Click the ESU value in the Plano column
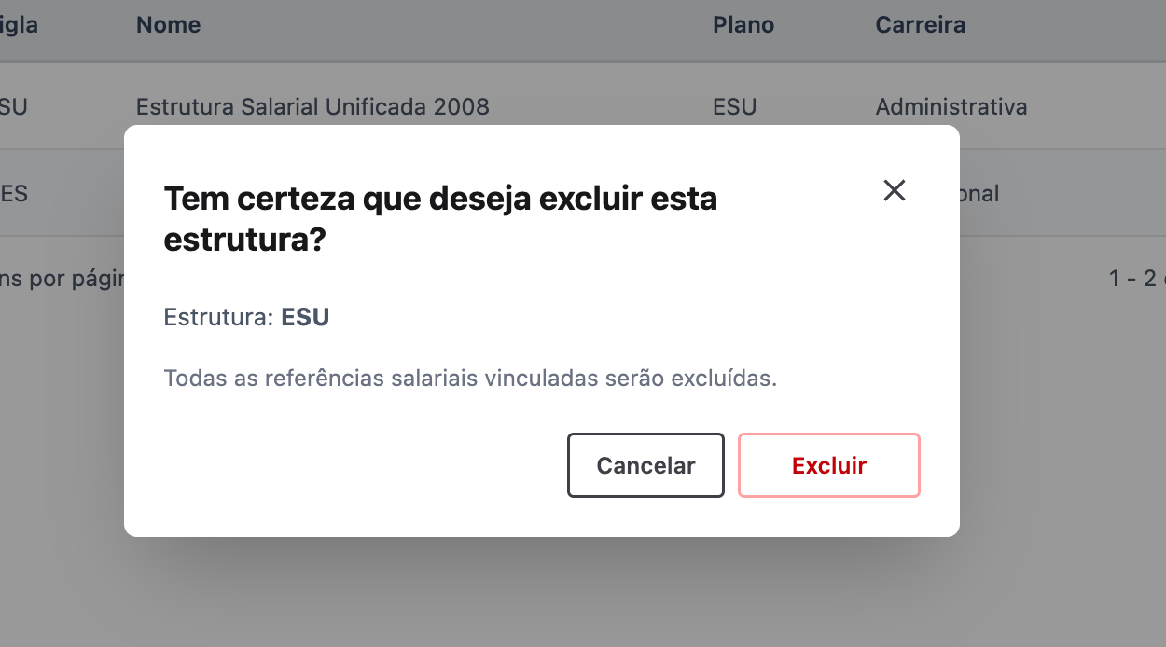 (734, 106)
